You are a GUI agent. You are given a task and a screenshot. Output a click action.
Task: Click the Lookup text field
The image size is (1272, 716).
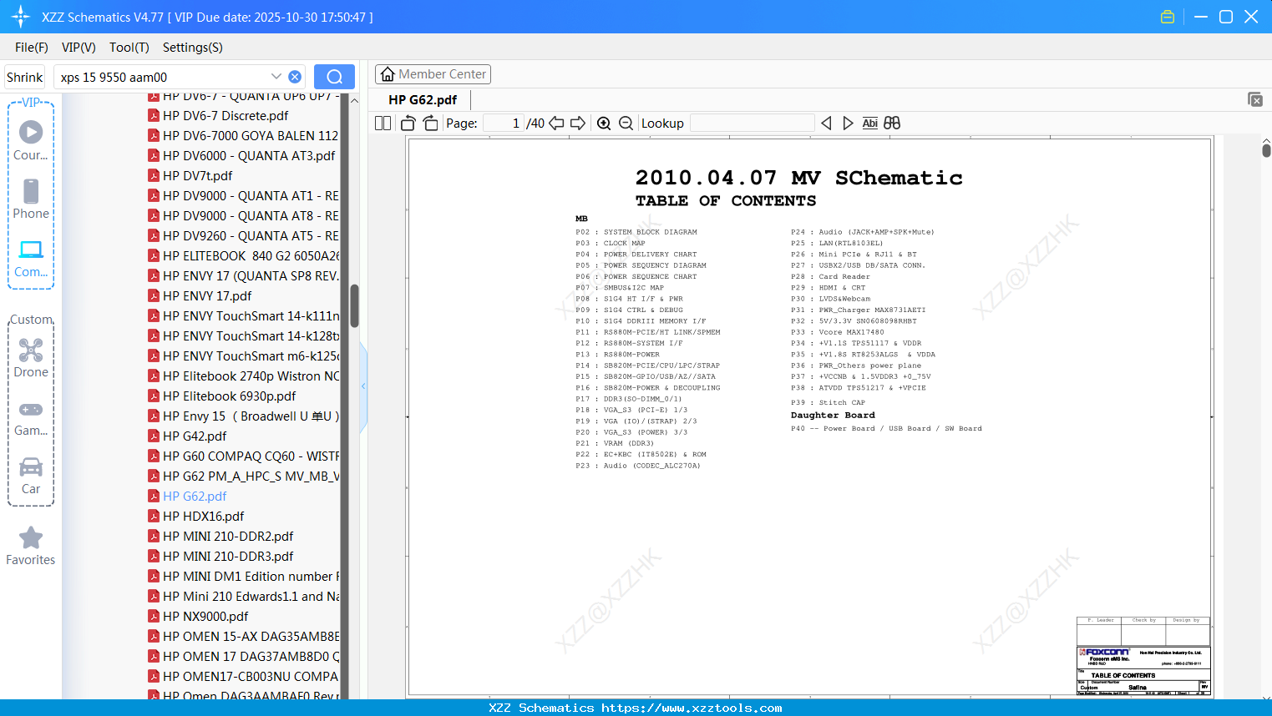[752, 123]
